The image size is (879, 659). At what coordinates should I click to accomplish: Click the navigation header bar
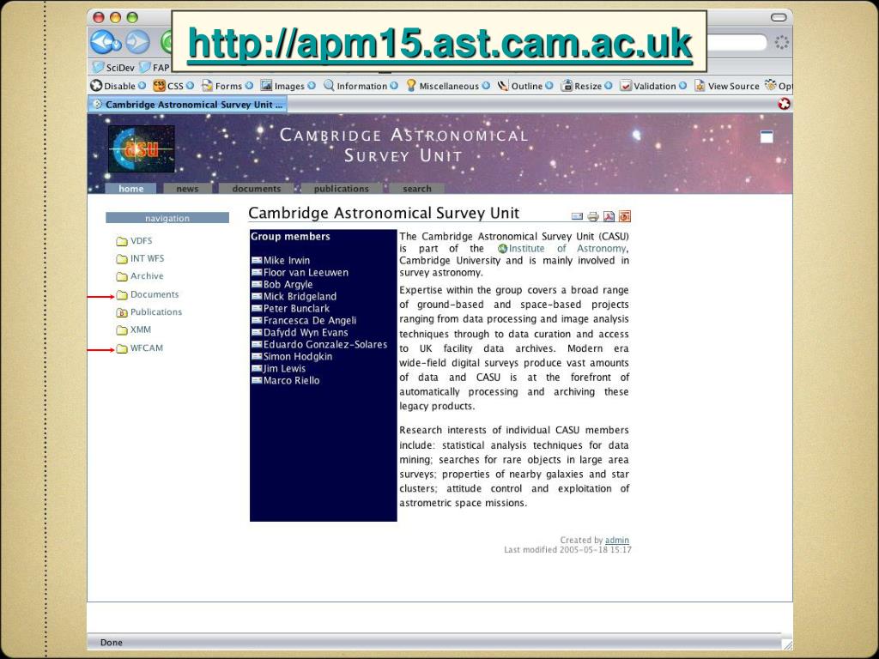click(167, 218)
